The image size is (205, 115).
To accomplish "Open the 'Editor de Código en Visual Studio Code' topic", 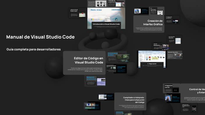I will (84, 63).
